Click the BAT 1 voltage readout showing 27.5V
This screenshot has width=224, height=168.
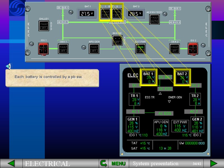pos(87,13)
